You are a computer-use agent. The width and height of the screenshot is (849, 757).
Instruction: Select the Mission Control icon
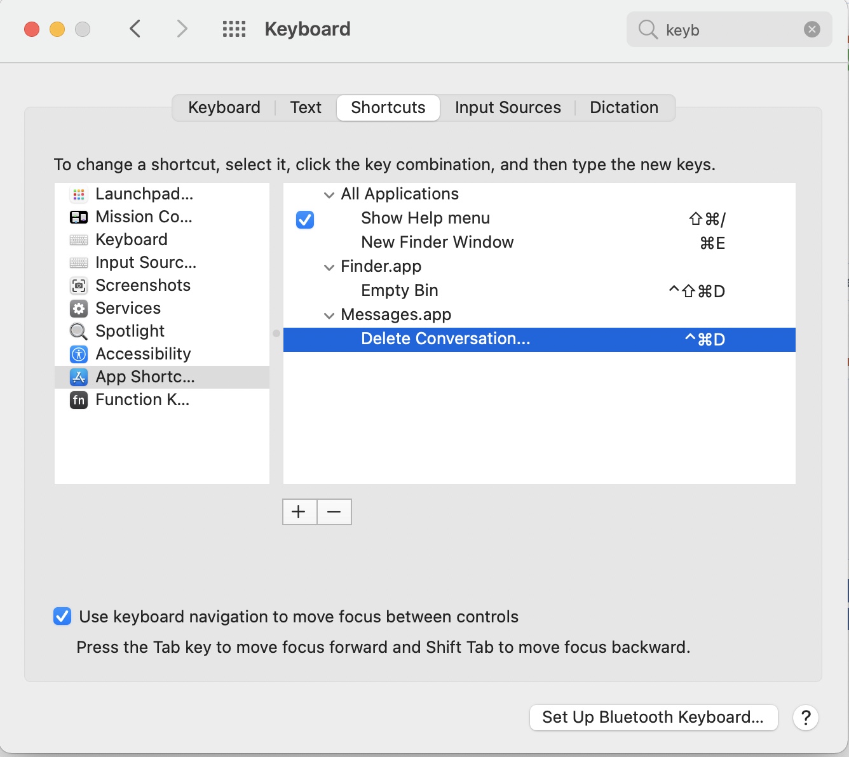[x=79, y=217]
